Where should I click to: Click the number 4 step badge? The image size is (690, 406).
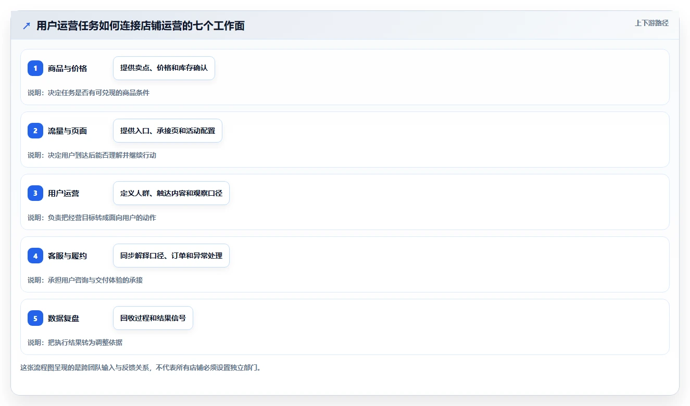tap(35, 256)
